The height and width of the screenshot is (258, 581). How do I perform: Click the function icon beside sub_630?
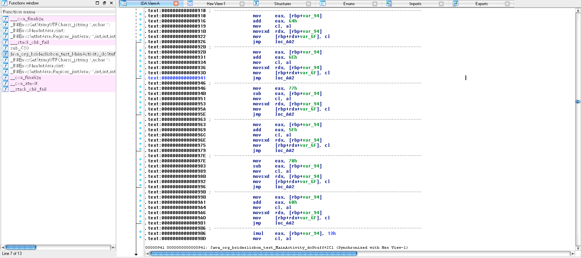tap(6, 48)
